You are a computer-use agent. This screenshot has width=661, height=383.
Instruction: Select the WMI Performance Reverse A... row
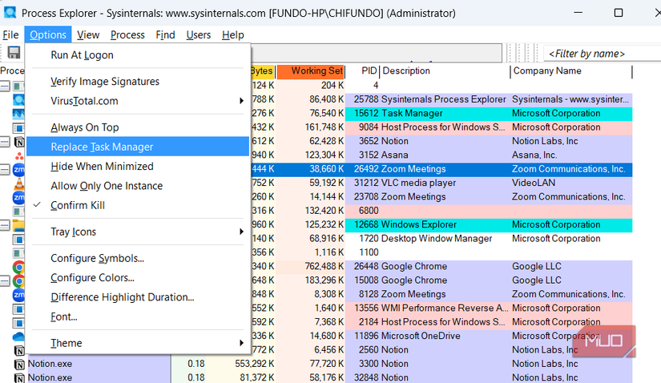[x=441, y=308]
